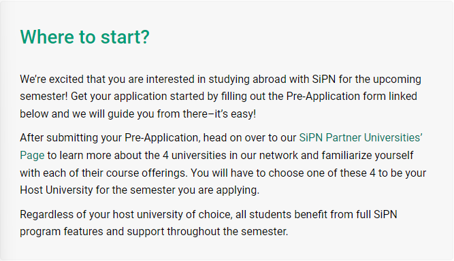454x261 pixels.
Task: Click the text "with each of their course offerings"
Action: (x=104, y=173)
